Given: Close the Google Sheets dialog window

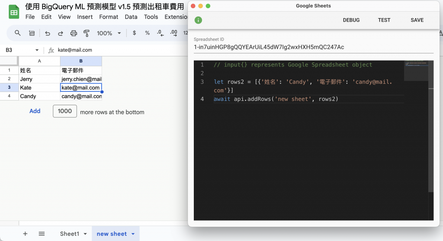Looking at the screenshot, I should click(193, 6).
